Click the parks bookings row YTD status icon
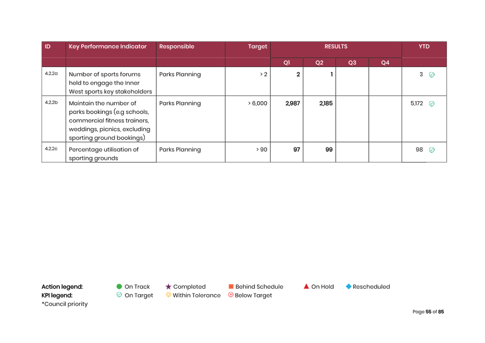 pyautogui.click(x=432, y=104)
